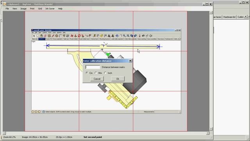Confirm calibration with the Ok button
The height and width of the screenshot is (141, 250).
pyautogui.click(x=118, y=79)
